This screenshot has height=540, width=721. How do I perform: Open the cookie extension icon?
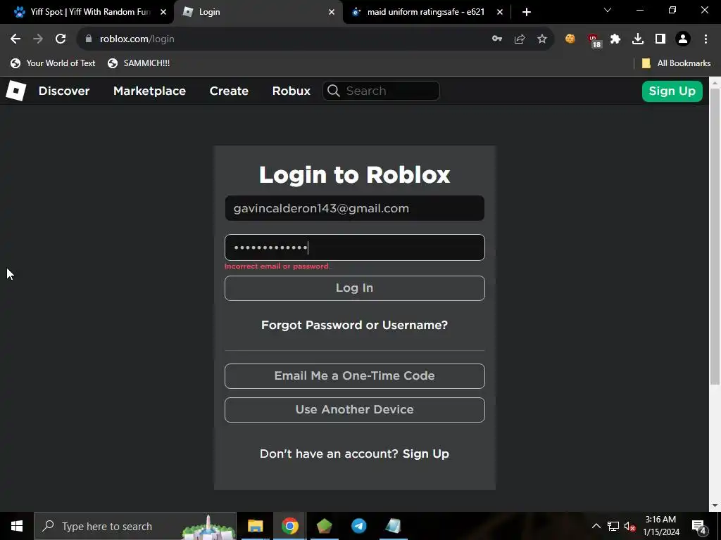click(570, 39)
